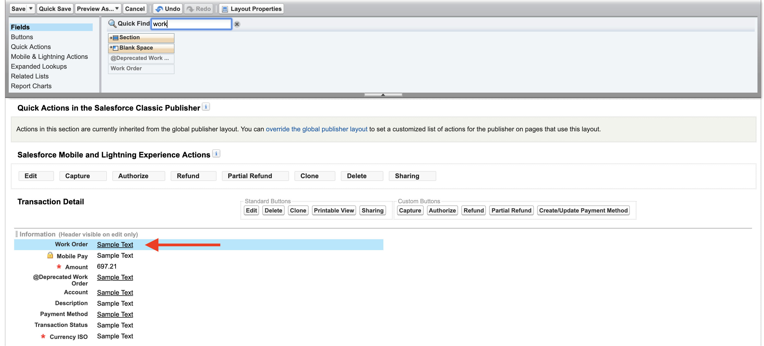
Task: Open Mobile & Lightning Actions category
Action: tap(50, 57)
